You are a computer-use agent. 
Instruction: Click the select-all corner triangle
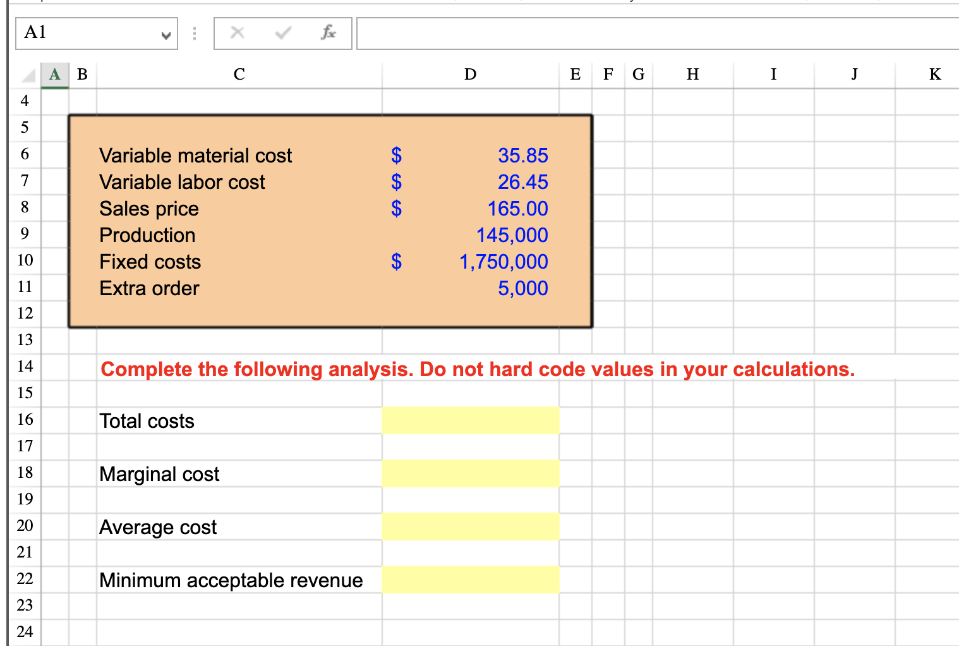pos(28,76)
